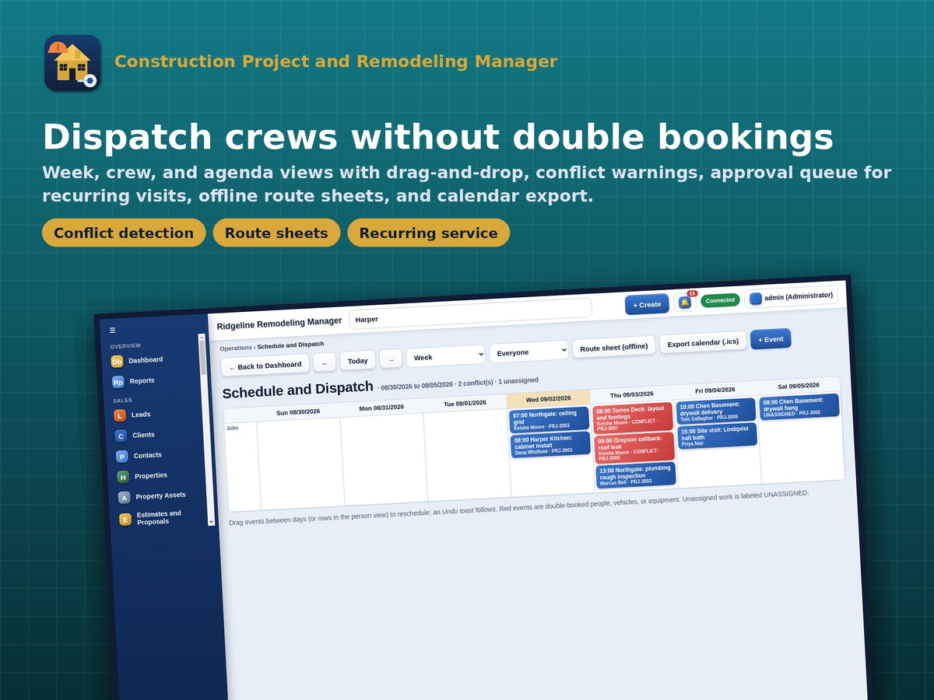Click Export calendar (.ics) button
The height and width of the screenshot is (700, 934).
tap(703, 343)
